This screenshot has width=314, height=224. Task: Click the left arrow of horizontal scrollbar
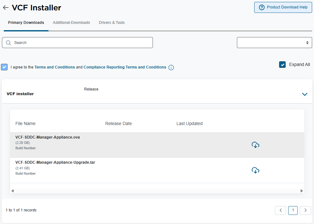[x=13, y=191]
